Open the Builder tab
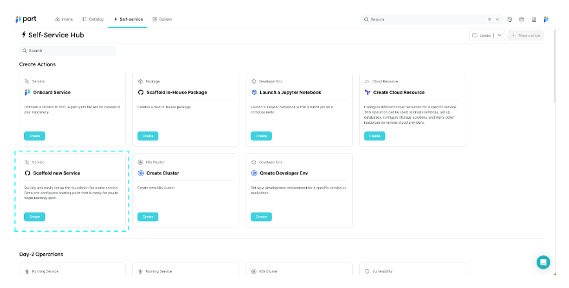Image resolution: width=569 pixels, height=288 pixels. click(x=162, y=19)
